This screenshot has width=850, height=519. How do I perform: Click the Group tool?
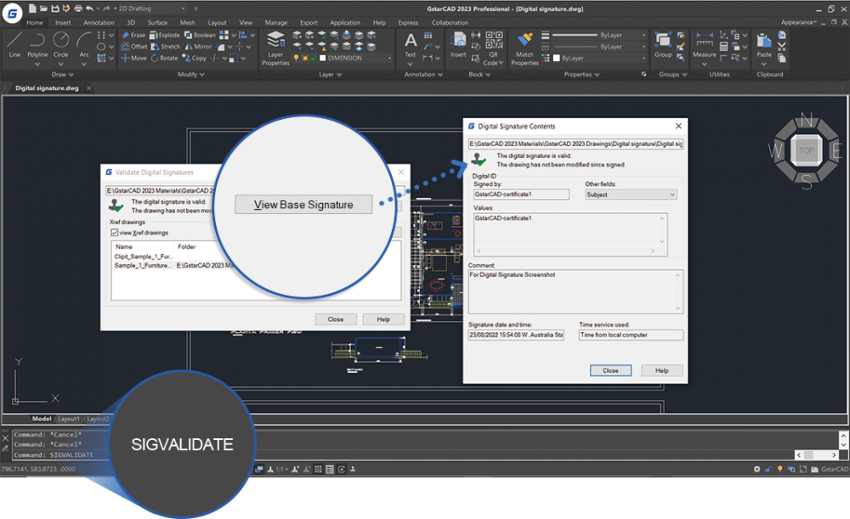(x=663, y=44)
